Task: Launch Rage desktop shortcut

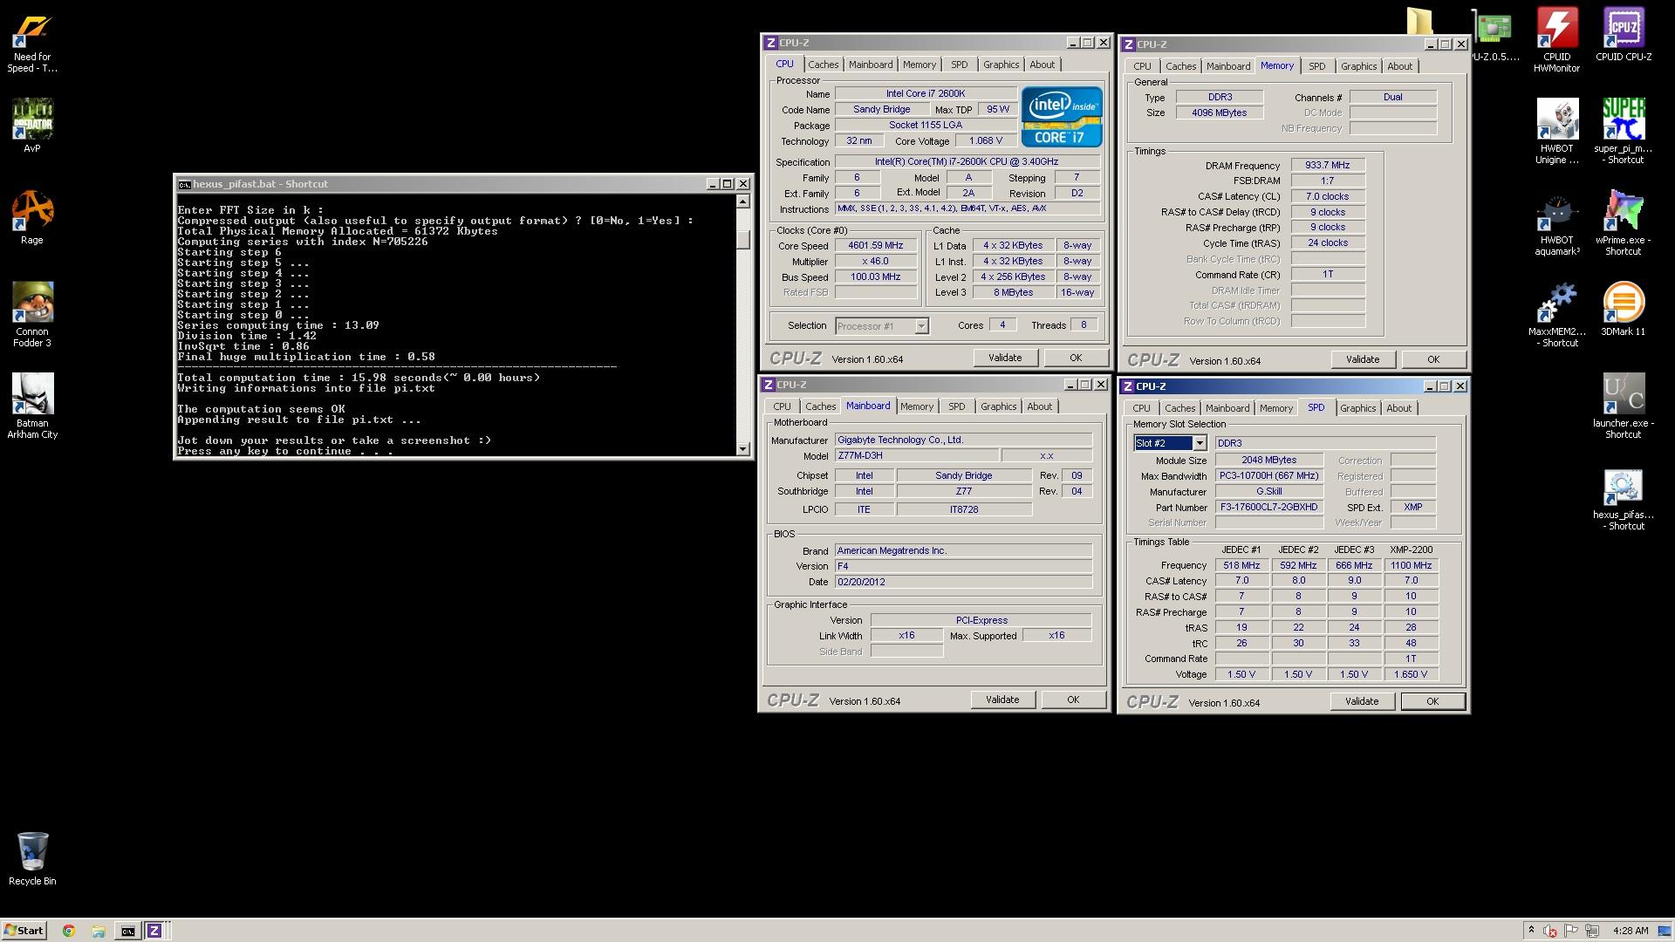Action: (32, 218)
